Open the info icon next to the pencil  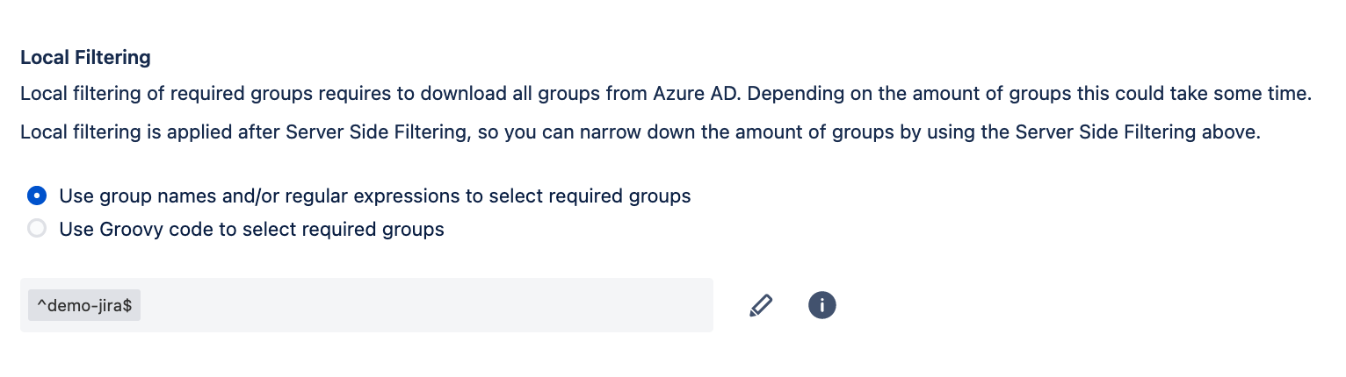tap(821, 305)
